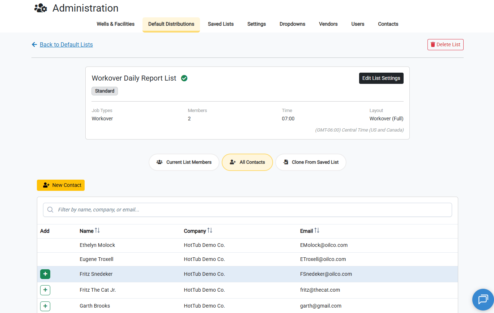Open Edit List Settings

tap(381, 78)
